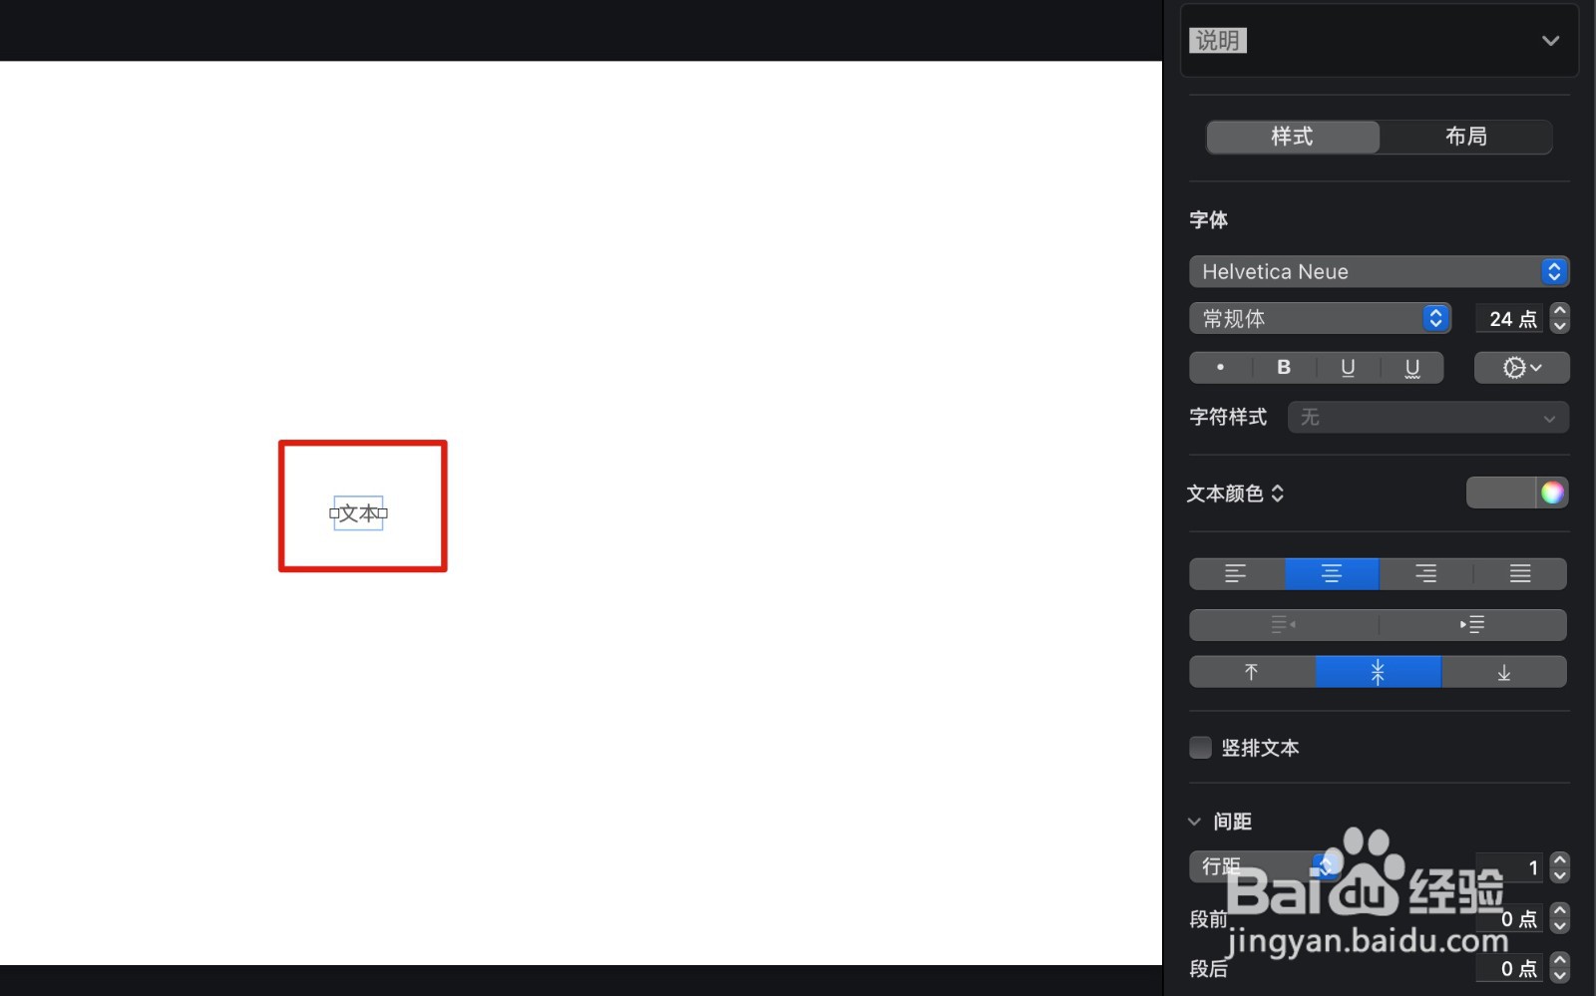Open the color wheel picker
Viewport: 1596px width, 996px height.
1552,493
